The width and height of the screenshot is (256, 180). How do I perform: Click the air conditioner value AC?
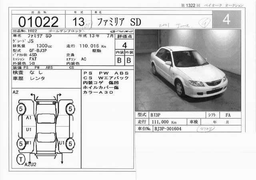84,59
